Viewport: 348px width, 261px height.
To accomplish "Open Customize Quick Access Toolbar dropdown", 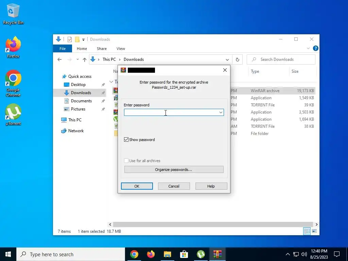I will click(x=84, y=40).
